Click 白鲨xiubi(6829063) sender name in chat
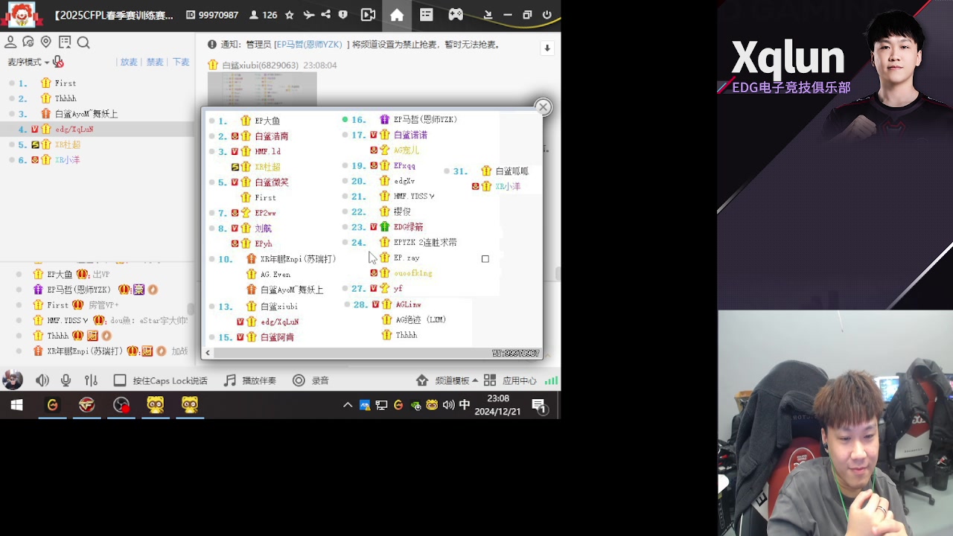 (x=260, y=66)
